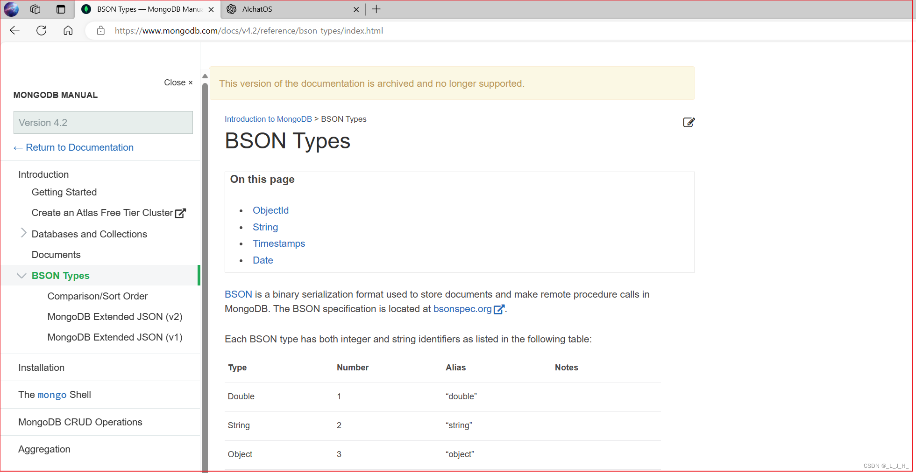The image size is (916, 473).
Task: Open Aggregation section in sidebar
Action: pos(44,449)
